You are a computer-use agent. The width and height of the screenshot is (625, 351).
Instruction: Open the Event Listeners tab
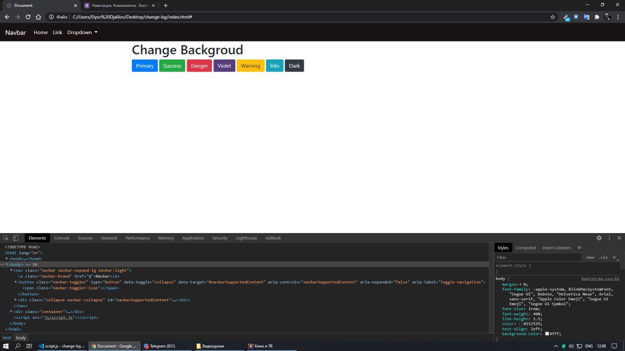tap(557, 248)
